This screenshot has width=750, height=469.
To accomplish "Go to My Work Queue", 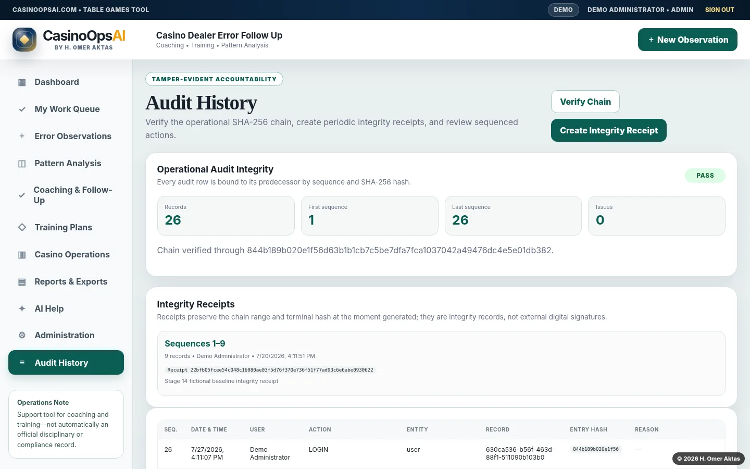I will [66, 109].
